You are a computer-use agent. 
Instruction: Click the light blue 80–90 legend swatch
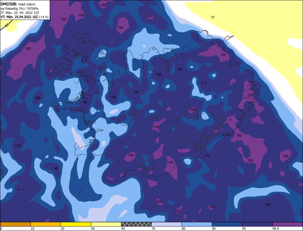click(197, 224)
